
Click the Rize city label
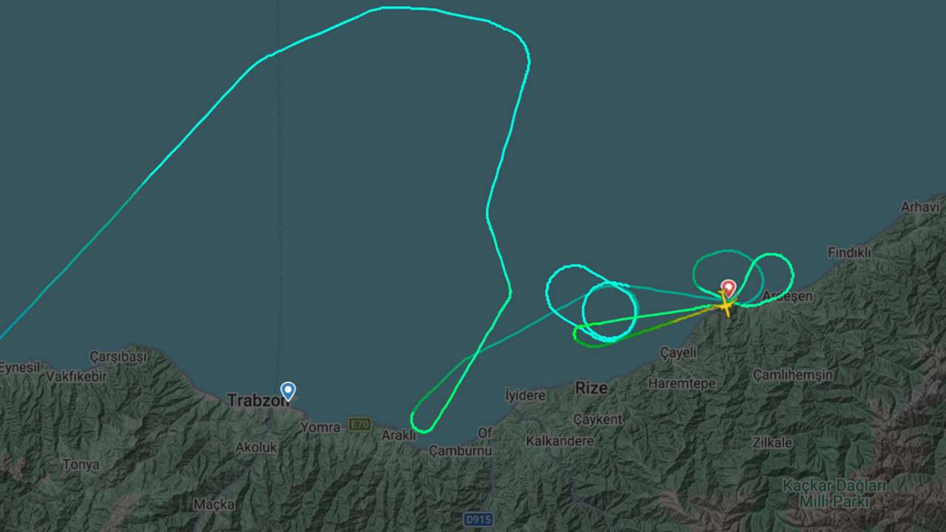point(592,388)
